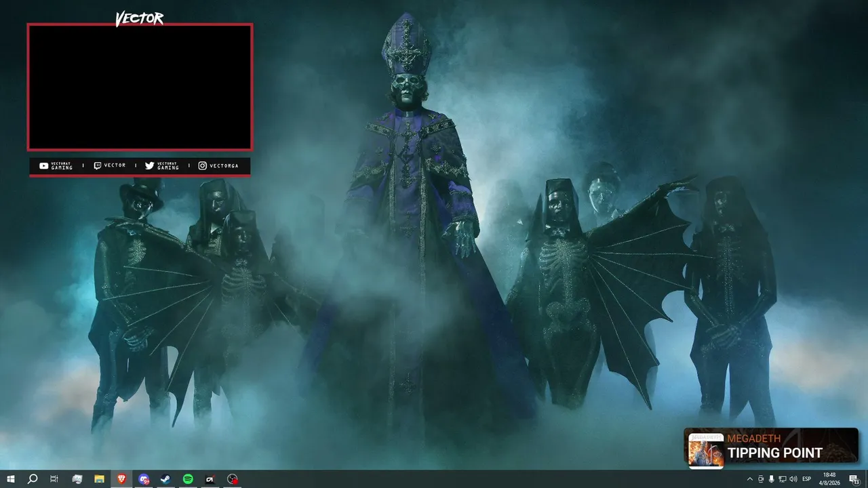Screen dimensions: 868x488
Task: Switch to the Brave browser window
Action: point(121,479)
